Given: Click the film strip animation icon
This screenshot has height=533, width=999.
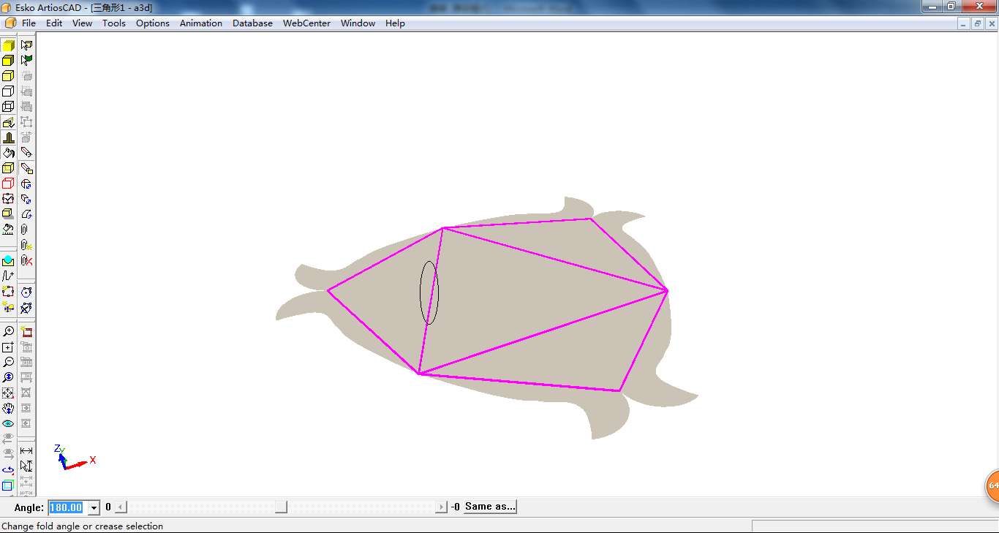Looking at the screenshot, I should click(26, 331).
